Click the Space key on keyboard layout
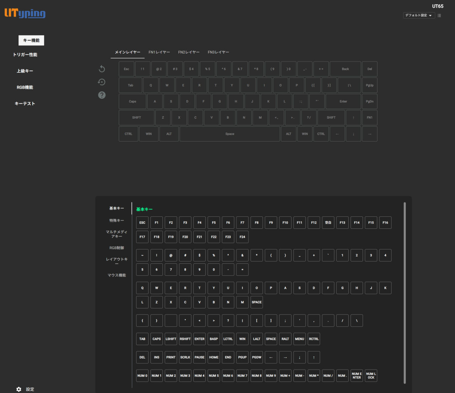Image resolution: width=455 pixels, height=393 pixels. click(230, 134)
